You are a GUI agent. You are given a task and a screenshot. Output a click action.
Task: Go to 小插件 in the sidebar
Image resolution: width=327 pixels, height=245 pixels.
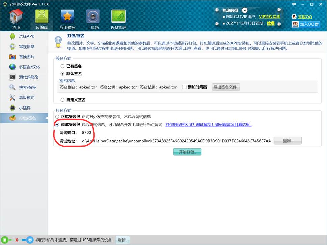point(24,108)
